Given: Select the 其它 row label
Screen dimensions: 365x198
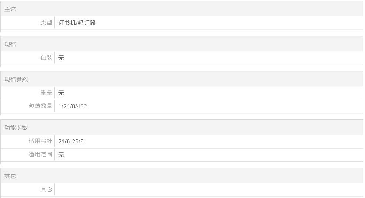Looking at the screenshot, I should pyautogui.click(x=46, y=190).
